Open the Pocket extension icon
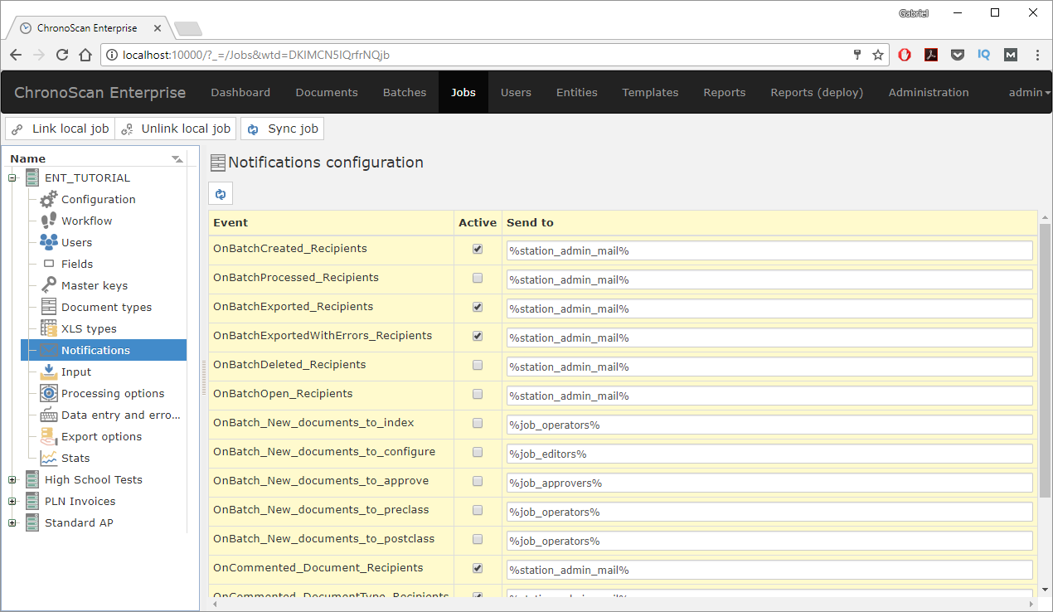Image resolution: width=1053 pixels, height=612 pixels. [x=958, y=55]
